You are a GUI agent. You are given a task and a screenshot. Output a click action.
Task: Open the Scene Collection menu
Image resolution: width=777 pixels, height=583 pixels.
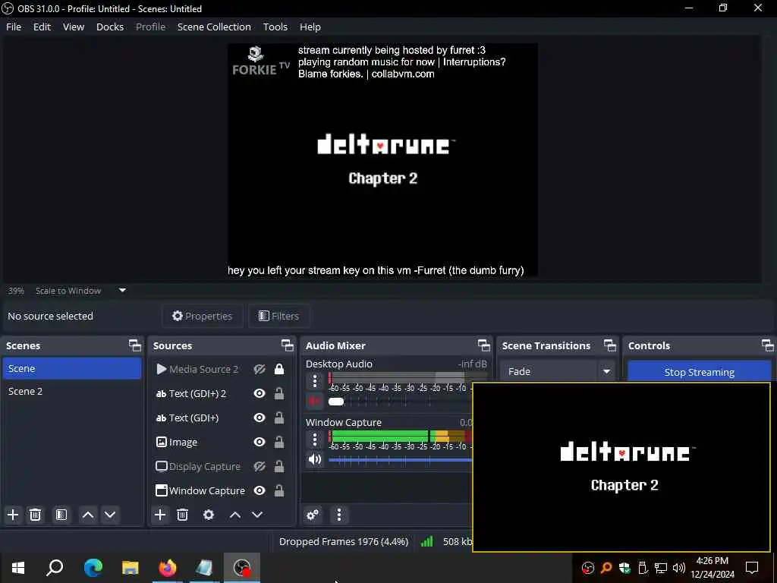pos(214,27)
